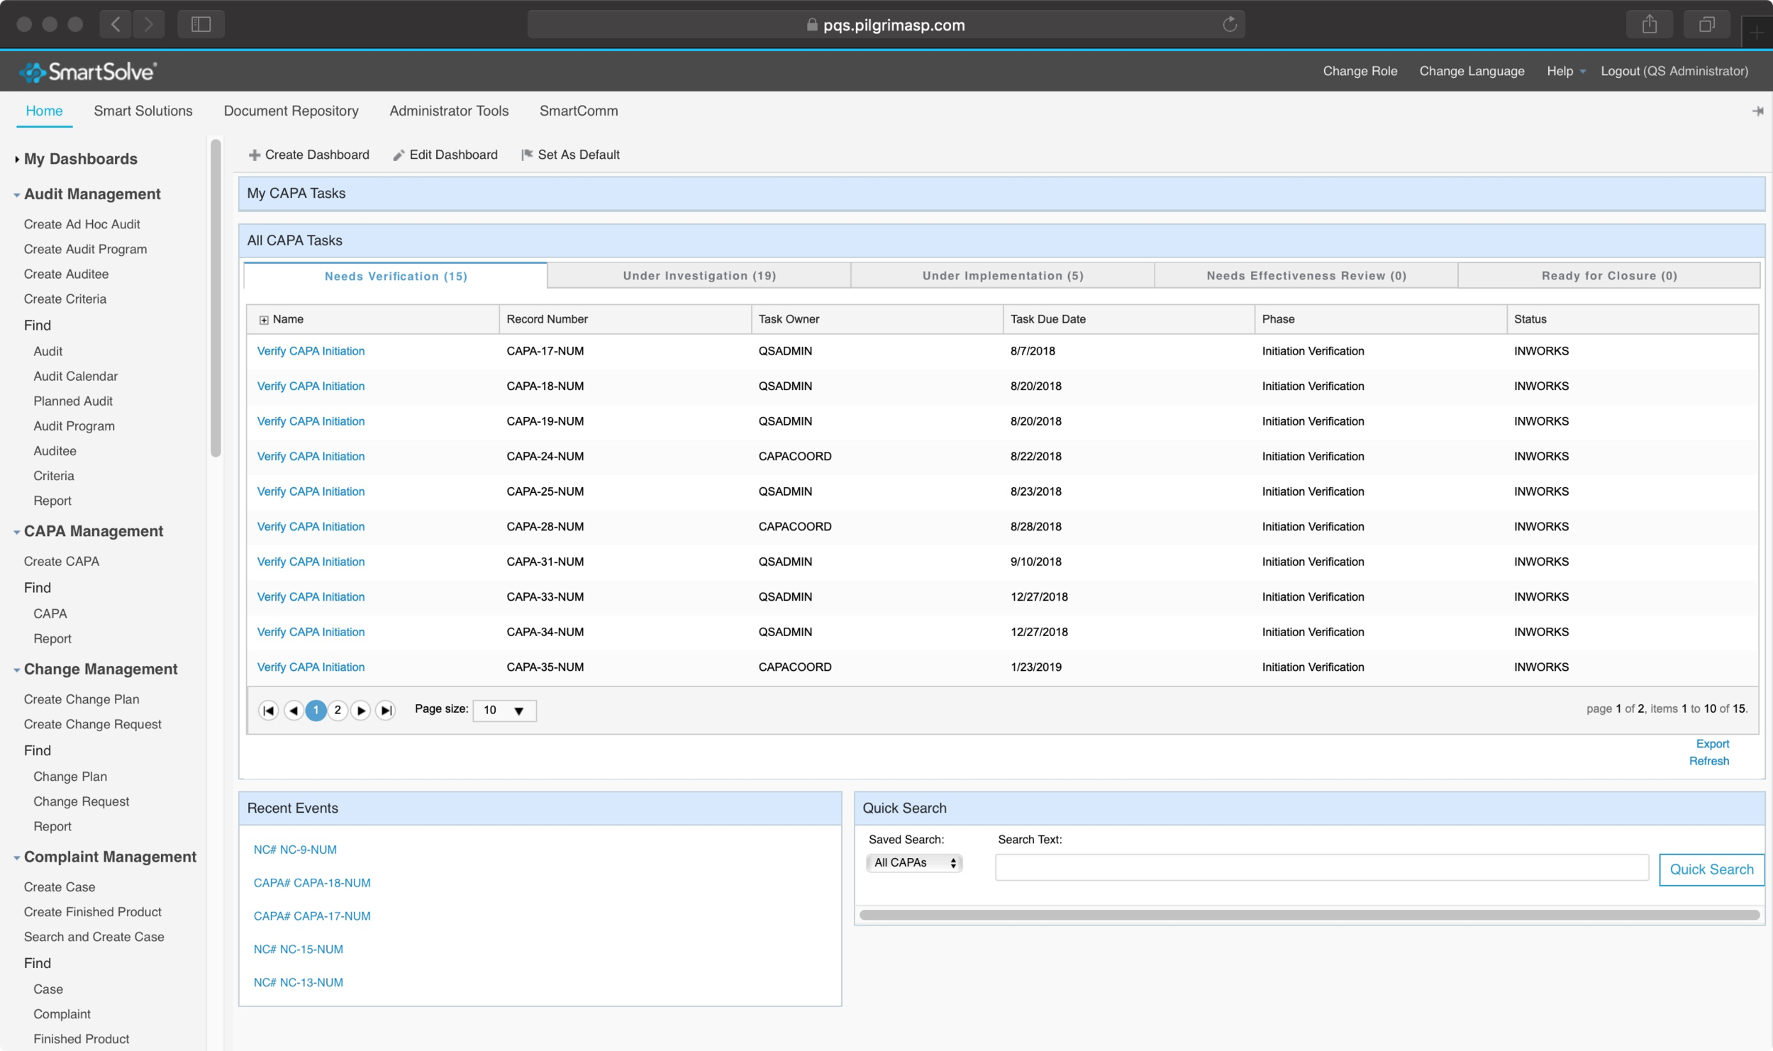1773x1051 pixels.
Task: Go back with the browser back arrow
Action: click(116, 25)
